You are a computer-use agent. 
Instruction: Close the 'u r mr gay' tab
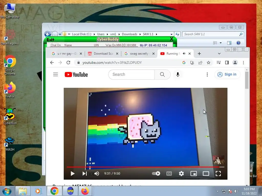[x=81, y=54]
